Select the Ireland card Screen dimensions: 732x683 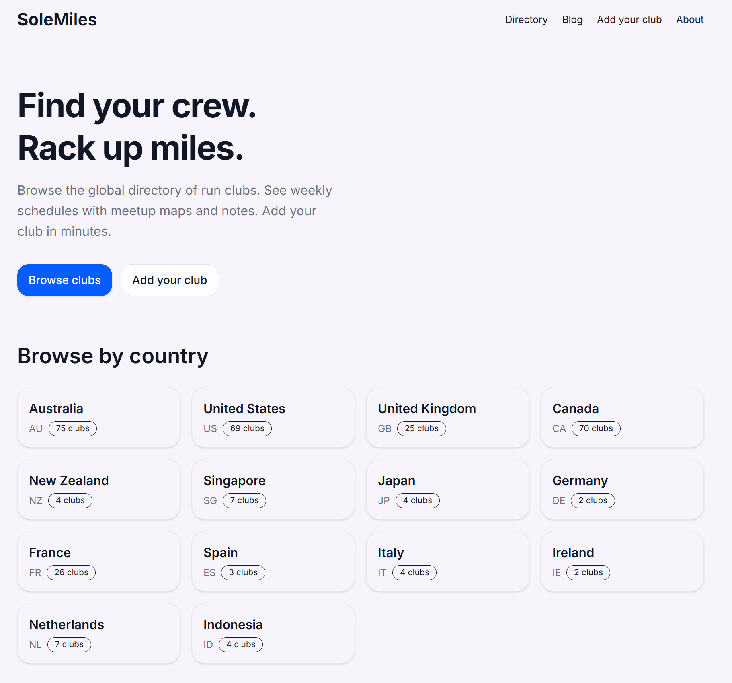coord(622,562)
